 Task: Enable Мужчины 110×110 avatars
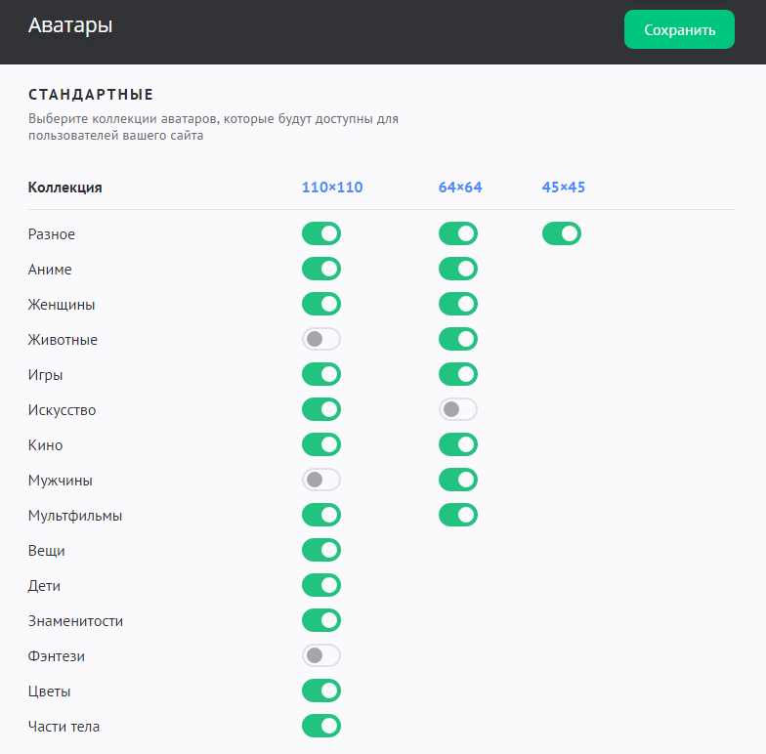click(321, 481)
